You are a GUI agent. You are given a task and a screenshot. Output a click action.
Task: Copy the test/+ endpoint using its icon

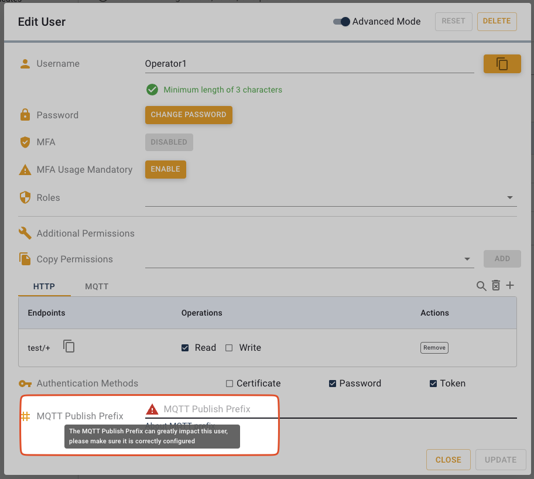coord(69,347)
